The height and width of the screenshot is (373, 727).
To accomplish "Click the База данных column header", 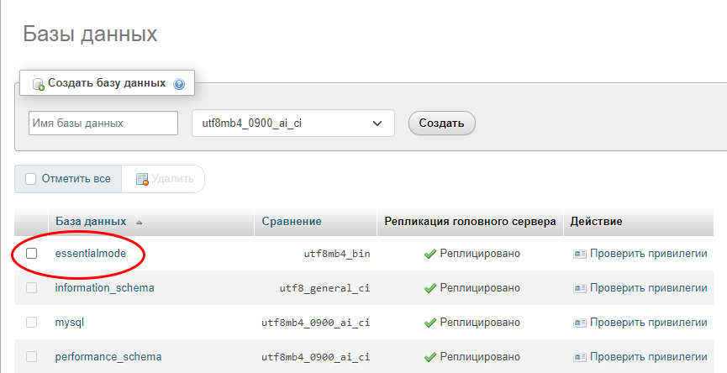I will tap(91, 222).
